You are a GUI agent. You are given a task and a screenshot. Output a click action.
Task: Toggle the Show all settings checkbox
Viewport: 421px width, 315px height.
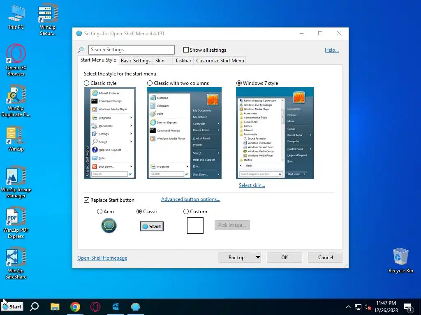[x=186, y=50]
